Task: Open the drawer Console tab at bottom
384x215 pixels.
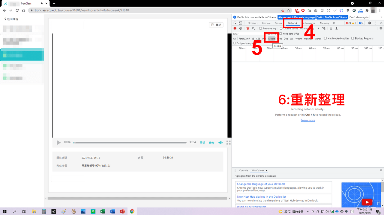Action: (243, 170)
